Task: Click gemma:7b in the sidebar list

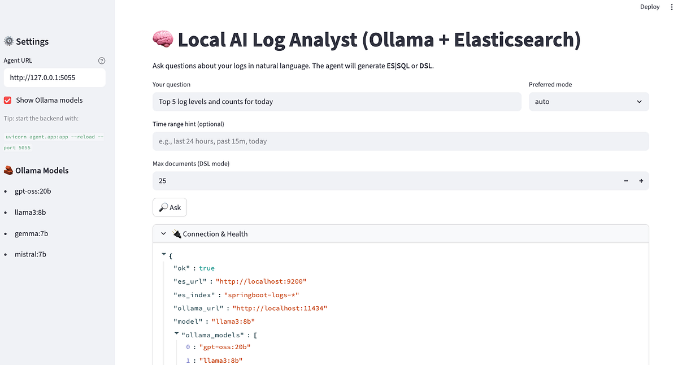Action: 31,233
